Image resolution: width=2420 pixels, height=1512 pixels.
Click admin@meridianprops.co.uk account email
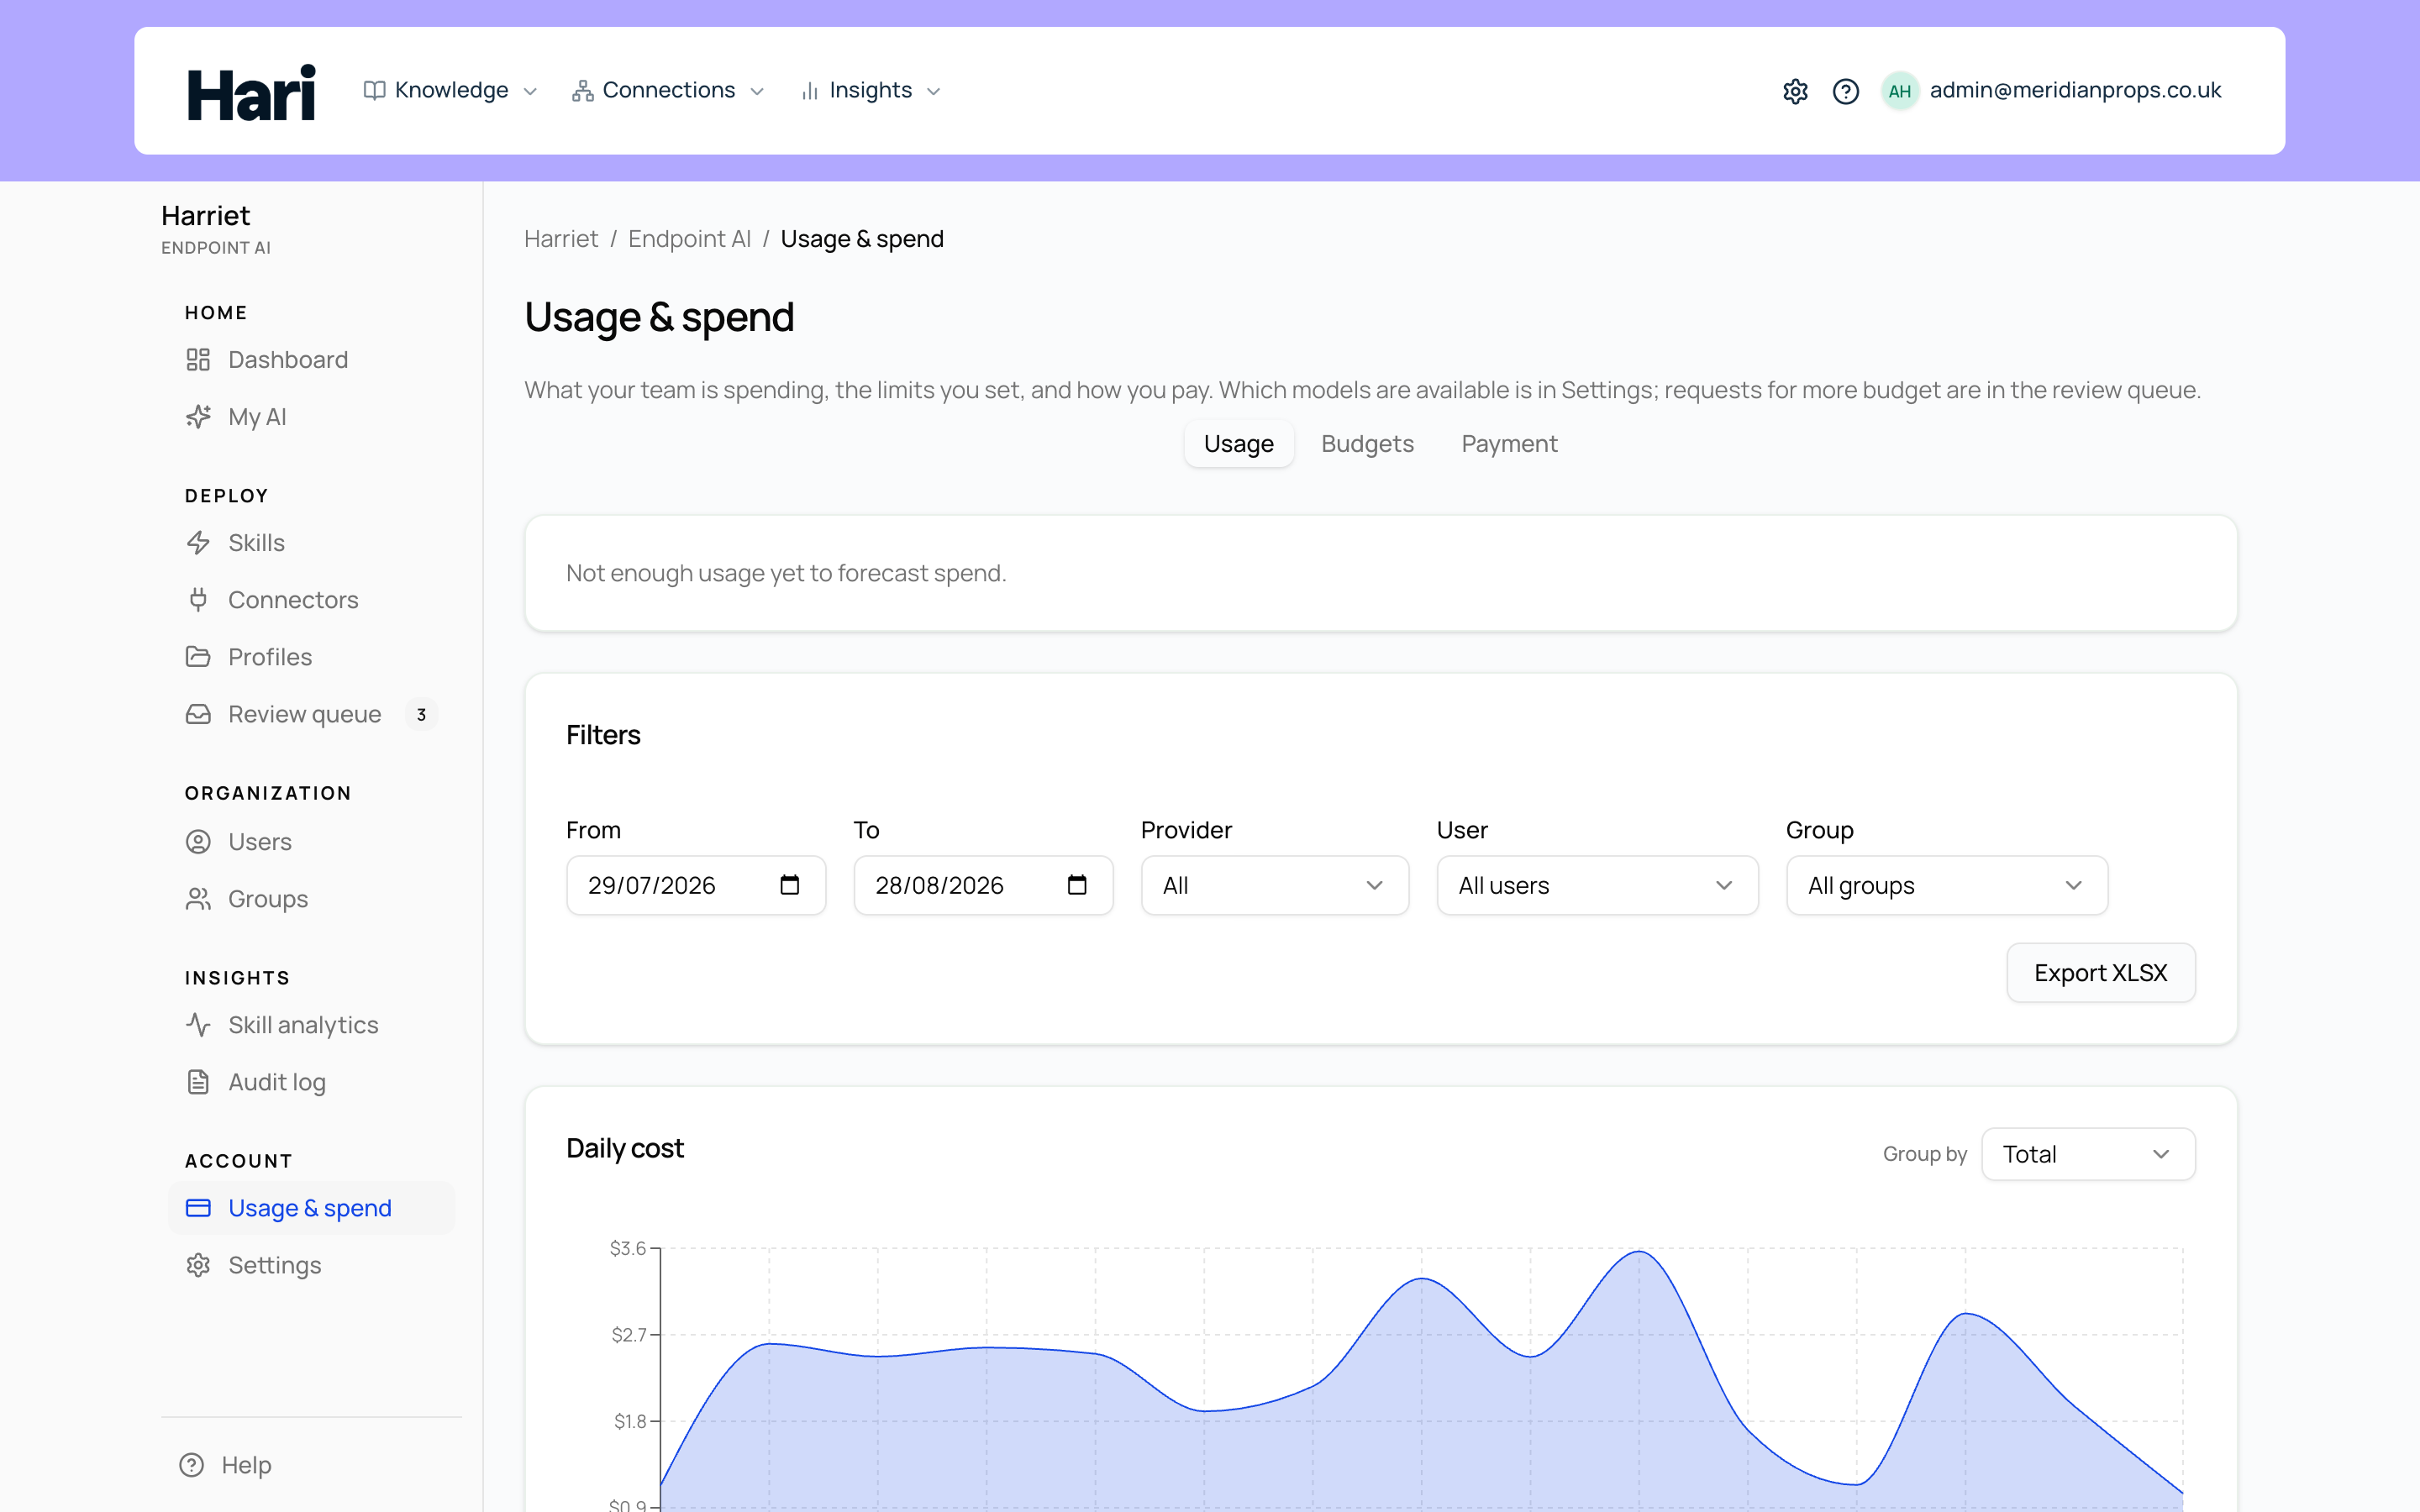2075,91
